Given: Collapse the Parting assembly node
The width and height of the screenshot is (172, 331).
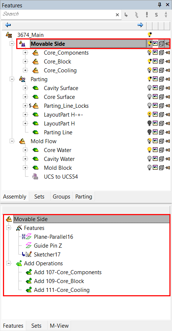Looking at the screenshot, I should tap(12, 79).
